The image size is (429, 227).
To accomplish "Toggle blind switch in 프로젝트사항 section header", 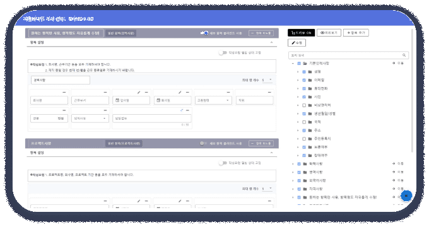I will tap(203, 143).
